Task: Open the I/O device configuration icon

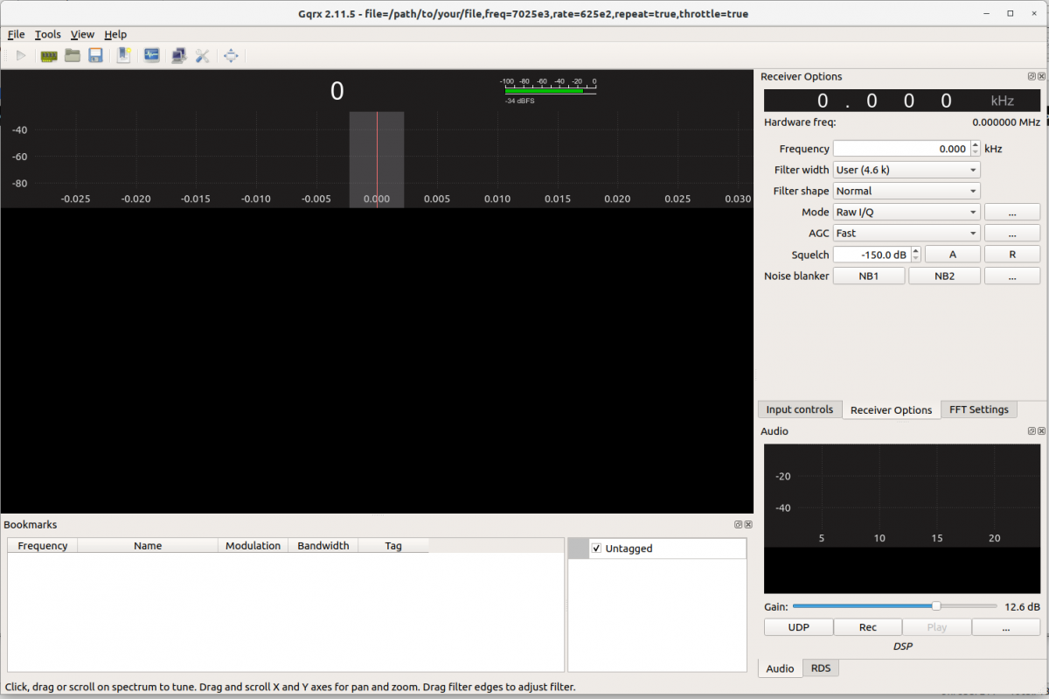Action: pyautogui.click(x=49, y=56)
